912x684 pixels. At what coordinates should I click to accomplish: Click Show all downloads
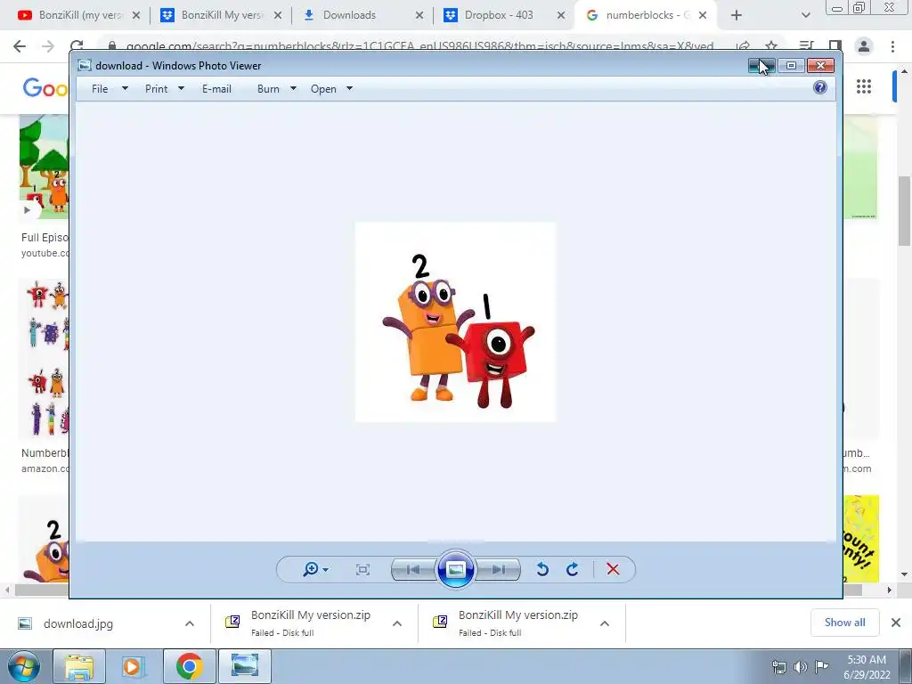point(844,623)
